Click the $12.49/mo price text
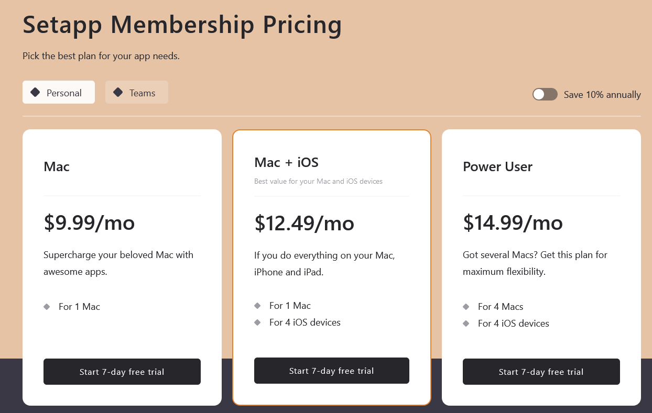This screenshot has width=652, height=413. (x=304, y=224)
